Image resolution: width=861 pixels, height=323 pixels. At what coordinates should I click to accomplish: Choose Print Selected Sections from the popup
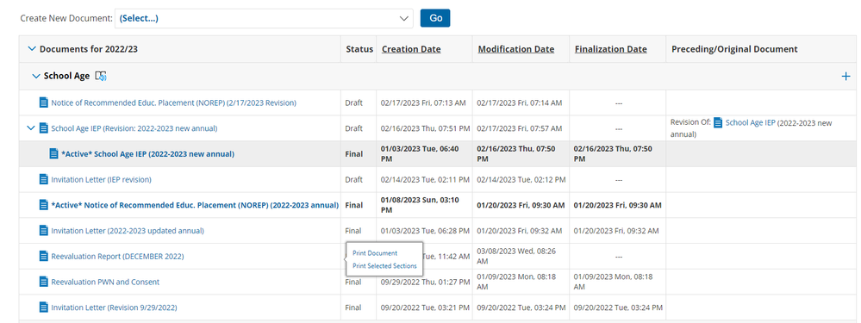click(384, 266)
